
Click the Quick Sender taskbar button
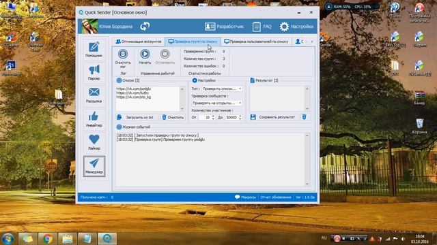point(107,239)
